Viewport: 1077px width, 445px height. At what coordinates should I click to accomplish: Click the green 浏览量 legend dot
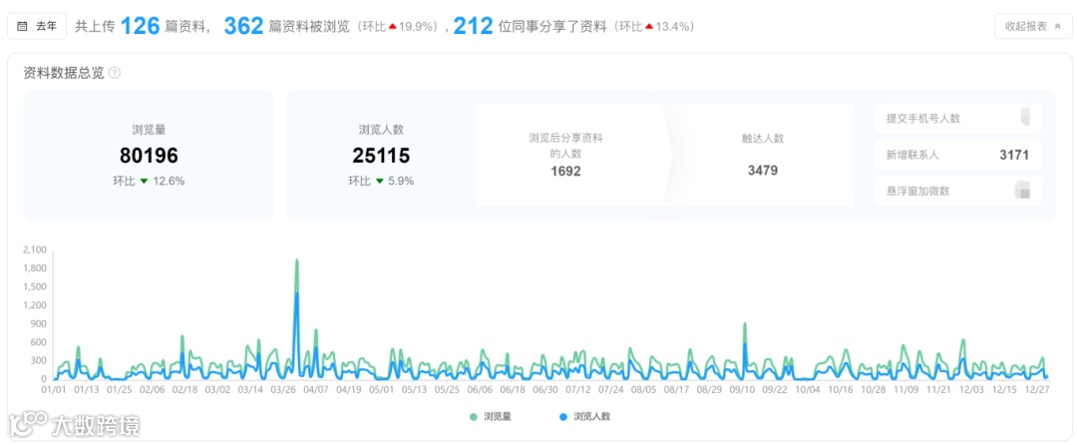pos(474,416)
